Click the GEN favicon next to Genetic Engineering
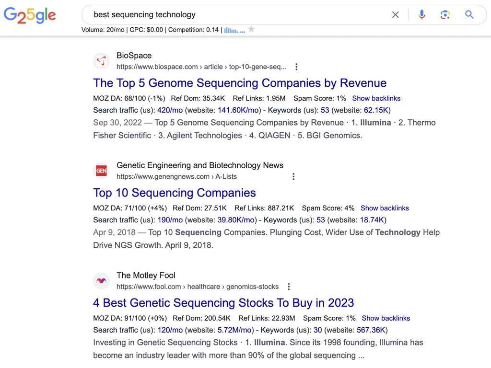The width and height of the screenshot is (491, 368). click(x=101, y=170)
